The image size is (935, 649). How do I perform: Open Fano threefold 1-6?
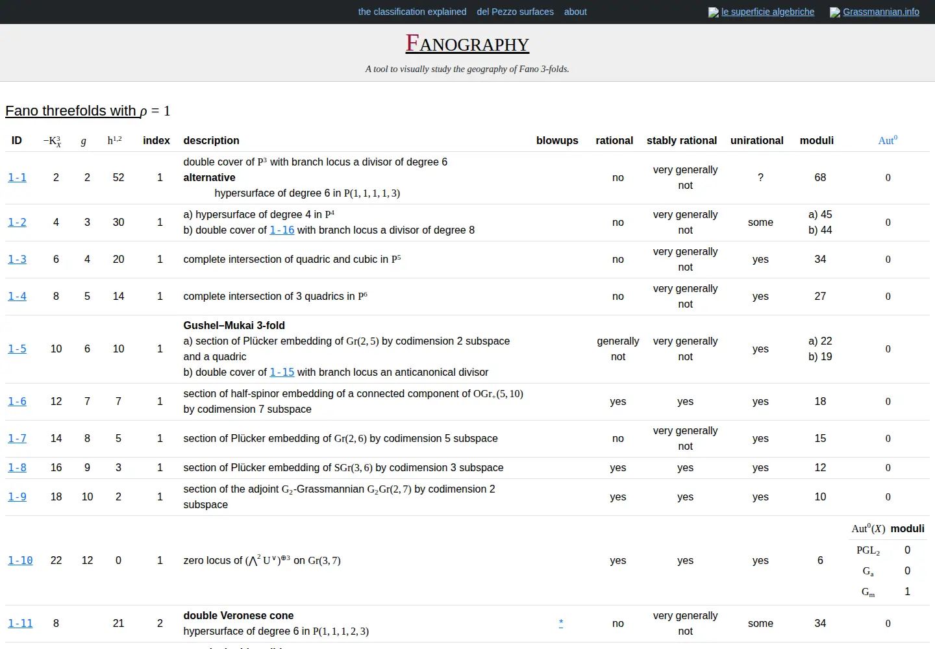[x=17, y=401]
